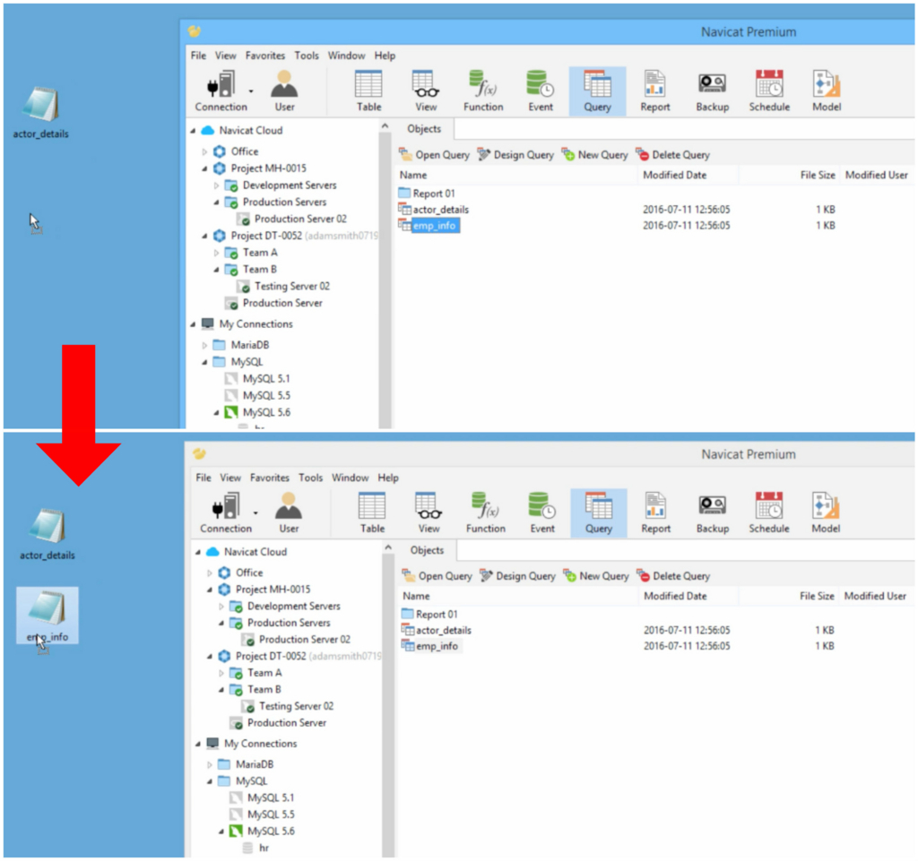918x861 pixels.
Task: Select the Schedule calendar icon in upper window
Action: [x=769, y=90]
